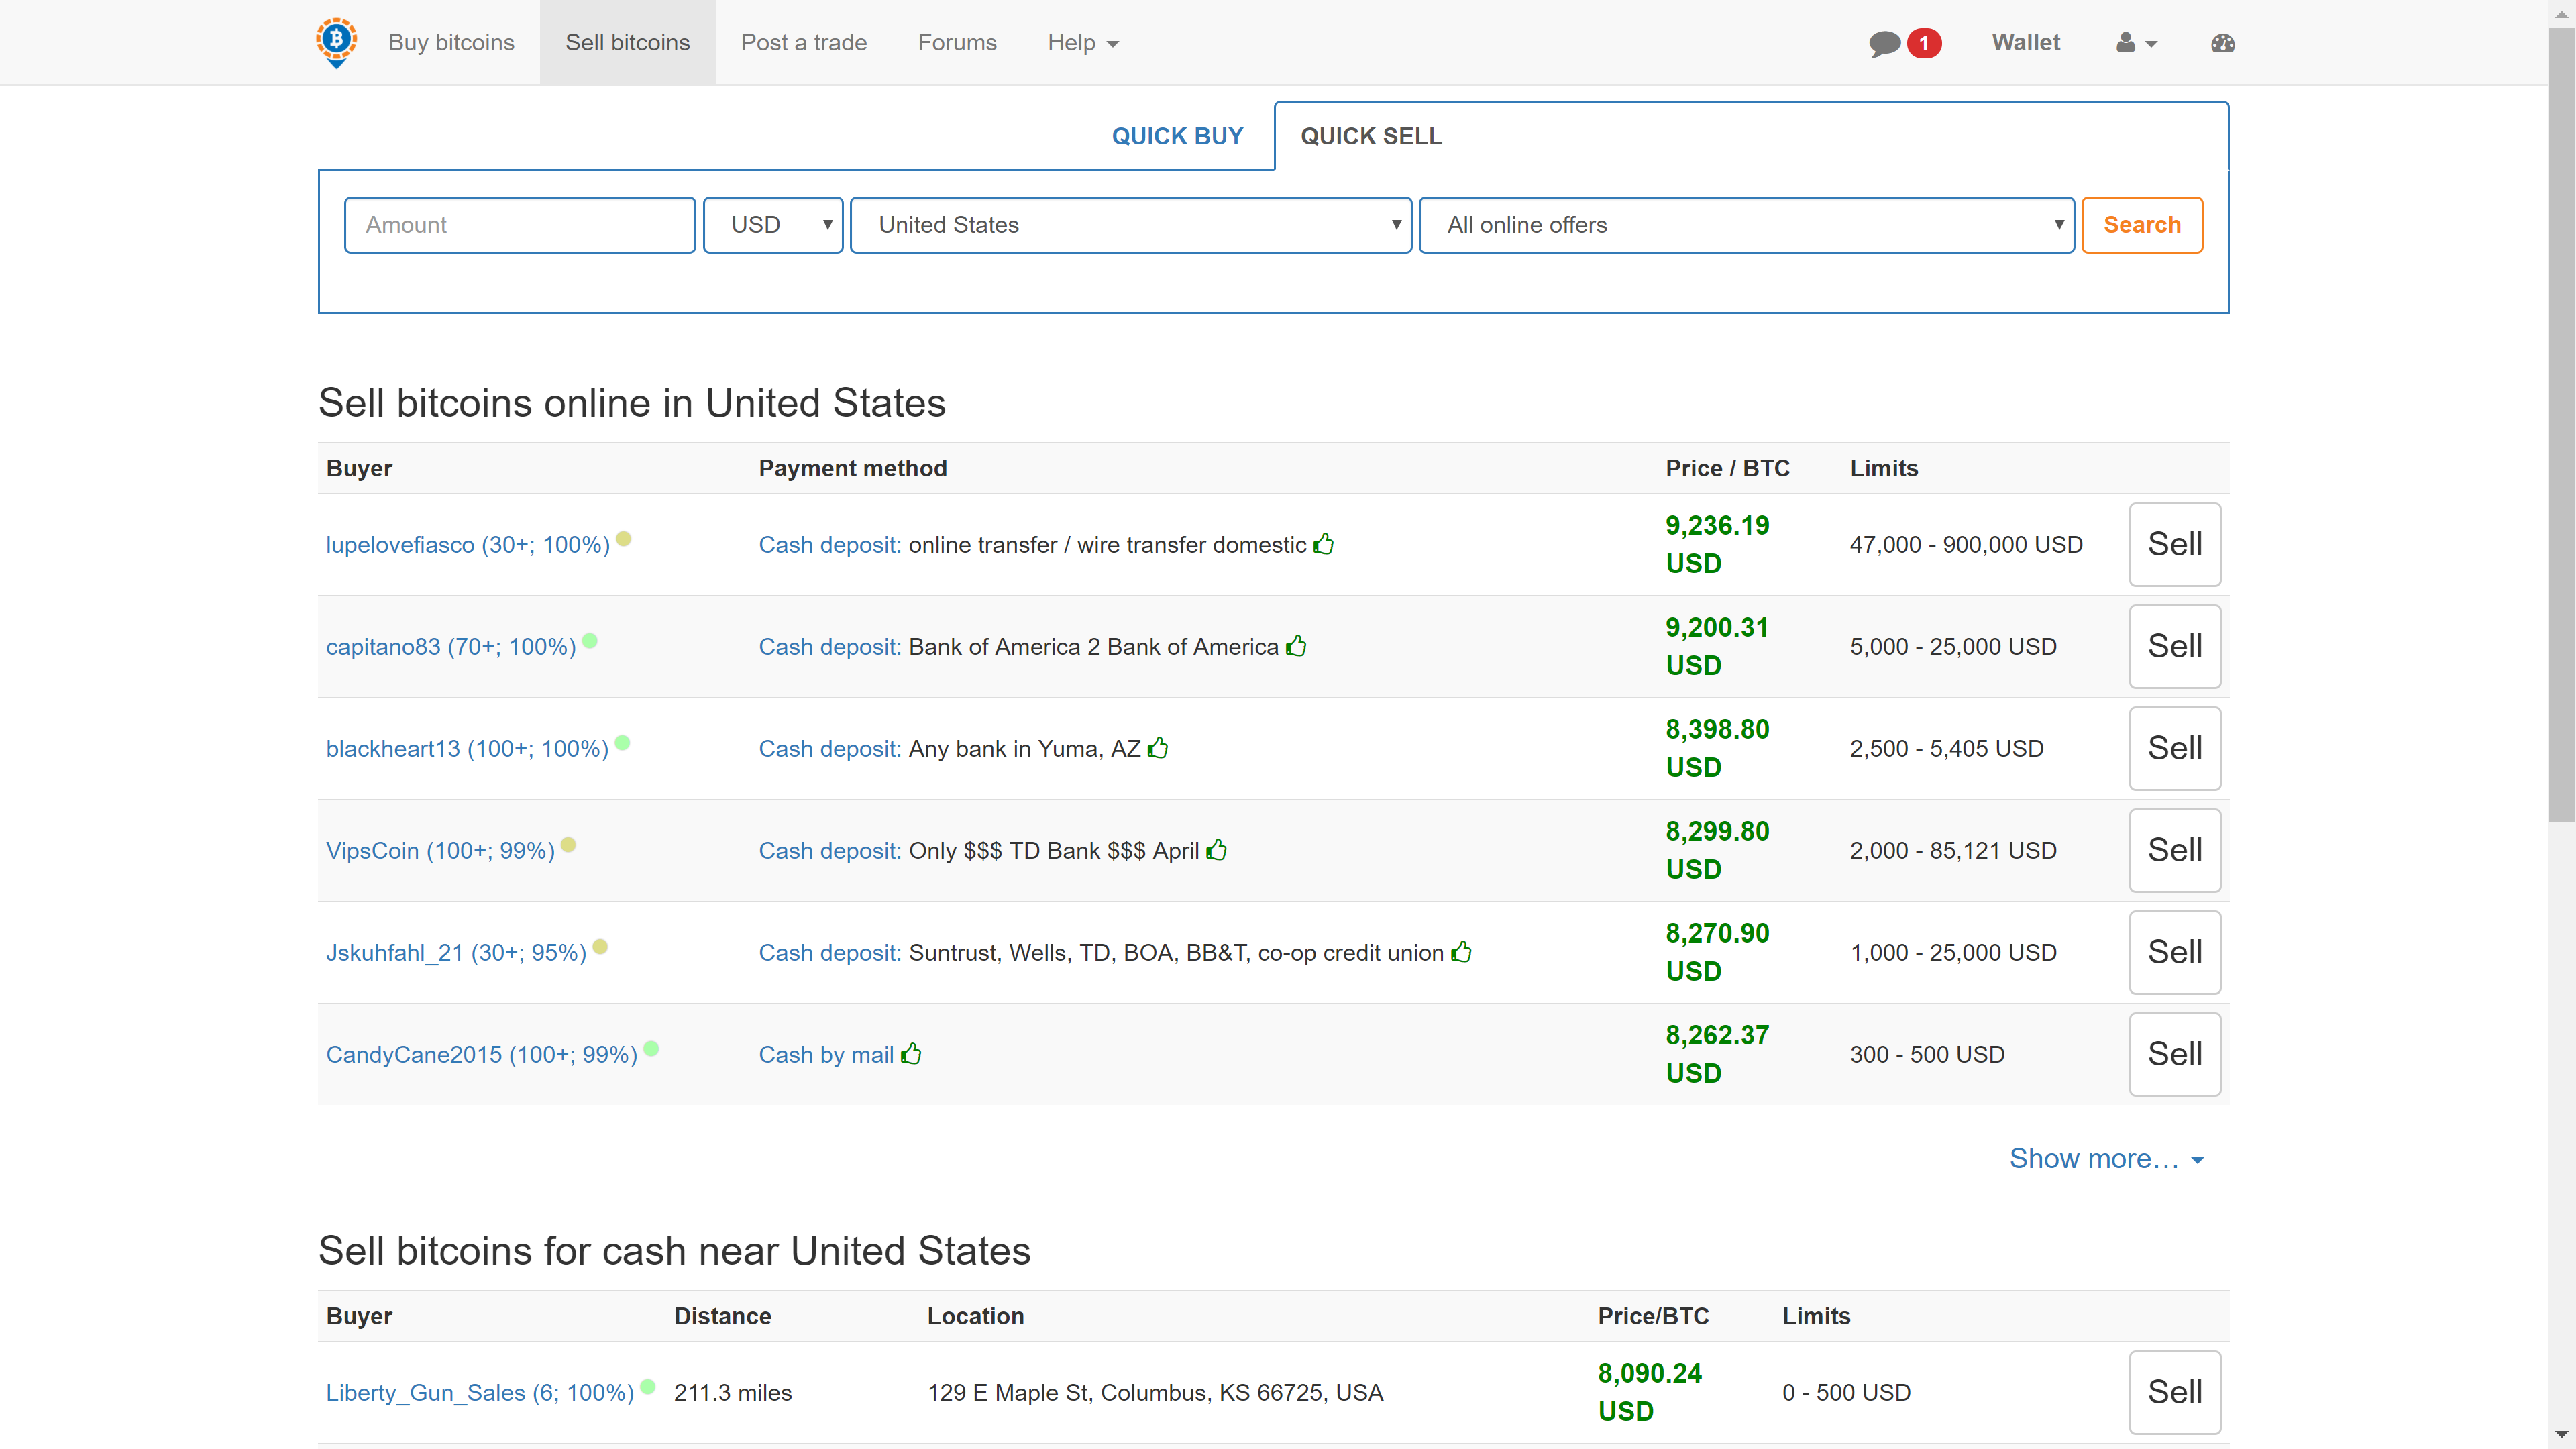The image size is (2576, 1449).
Task: Open the United States country dropdown
Action: click(1130, 225)
